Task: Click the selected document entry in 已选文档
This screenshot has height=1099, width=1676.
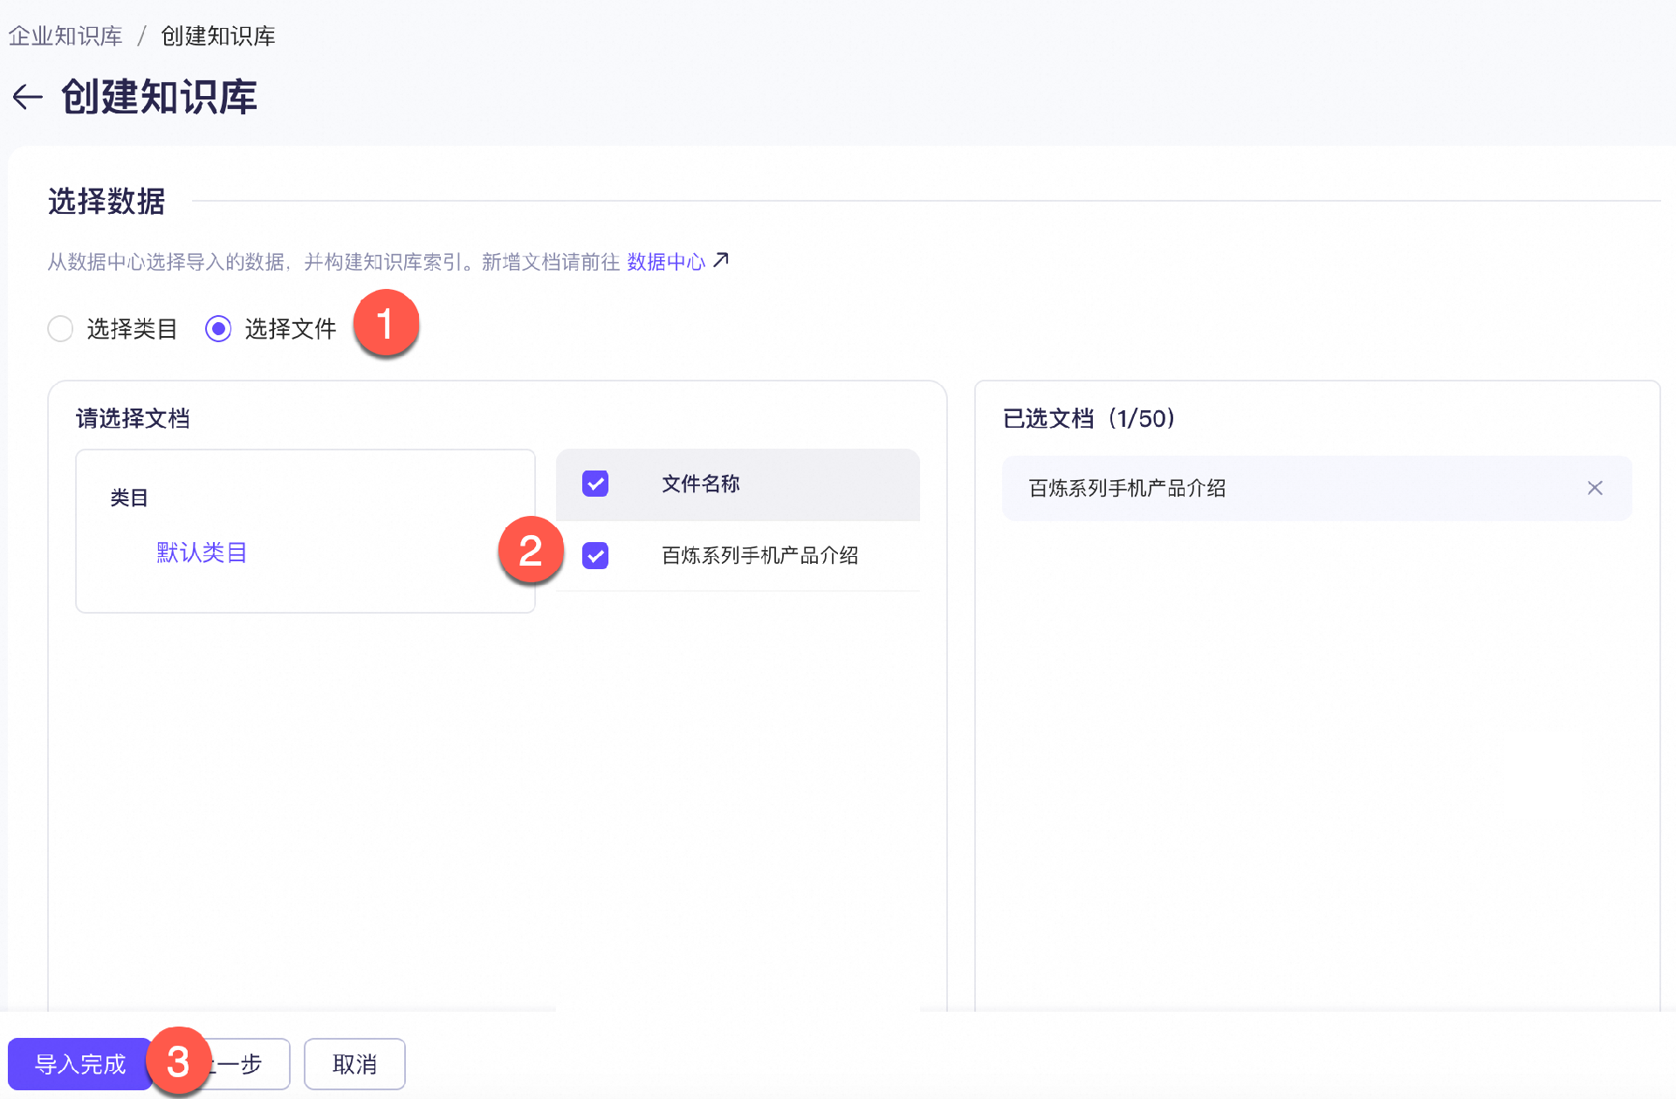Action: pyautogui.click(x=1127, y=488)
